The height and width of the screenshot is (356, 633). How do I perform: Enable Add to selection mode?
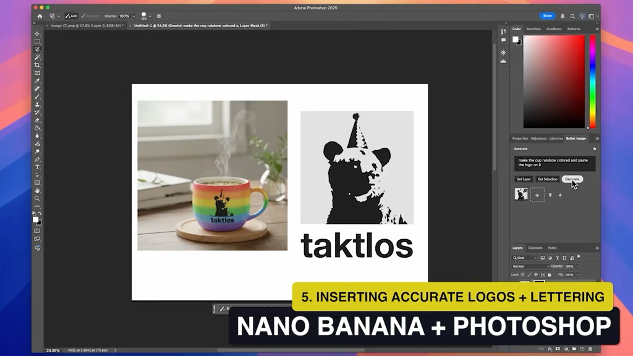(x=71, y=16)
